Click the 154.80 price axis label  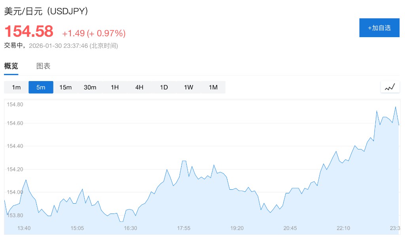[15, 105]
